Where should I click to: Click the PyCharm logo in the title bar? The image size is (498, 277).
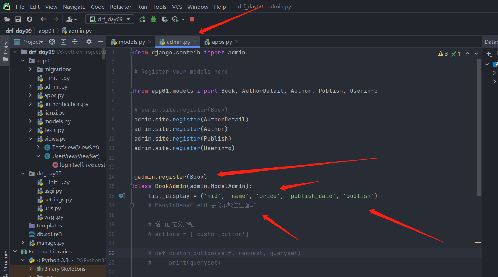coord(7,7)
